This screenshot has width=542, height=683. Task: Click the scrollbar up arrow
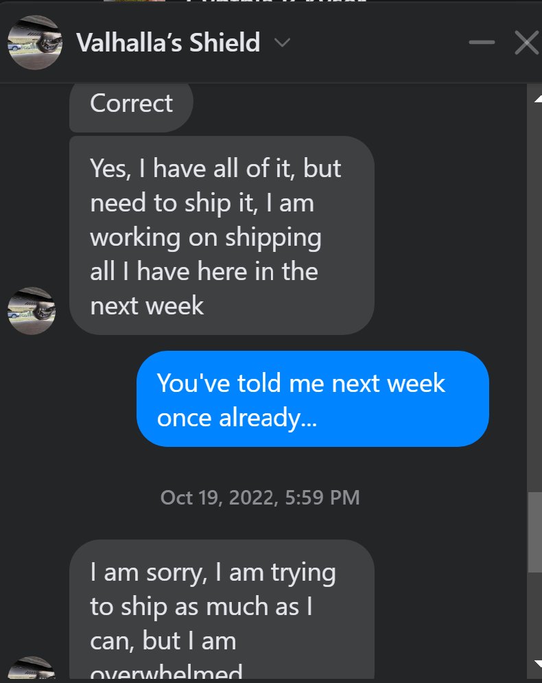(x=538, y=99)
